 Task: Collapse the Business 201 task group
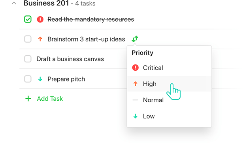coord(14,3)
